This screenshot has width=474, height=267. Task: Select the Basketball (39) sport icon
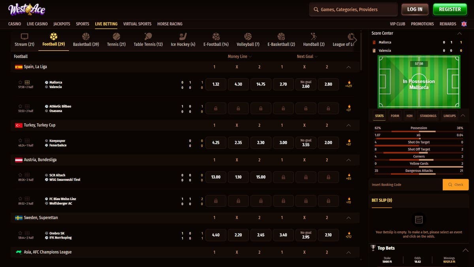pos(86,37)
